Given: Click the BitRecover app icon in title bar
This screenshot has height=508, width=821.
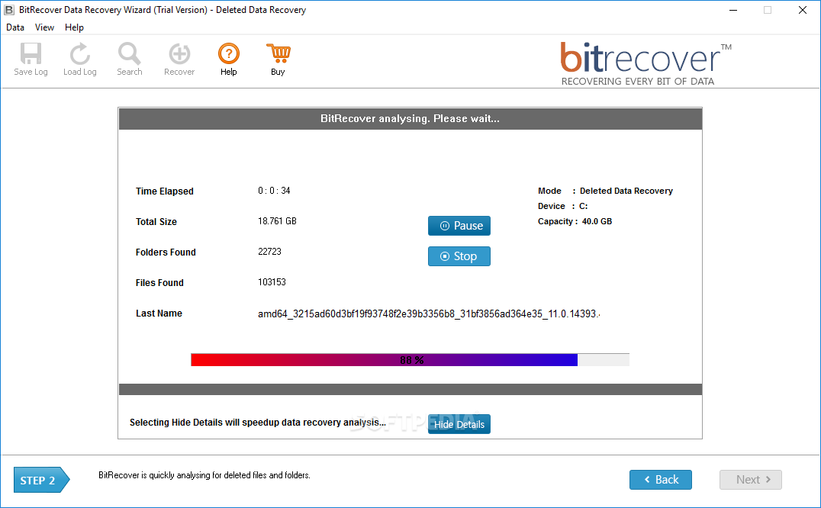Looking at the screenshot, I should (x=9, y=10).
